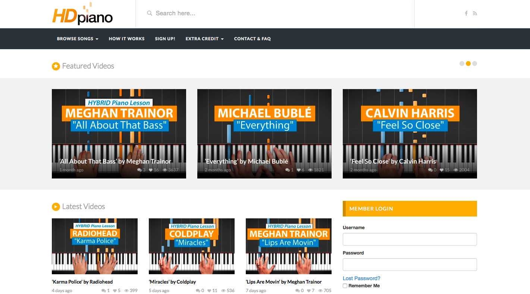Click '7 days ago' under Lips Are Movin

256,291
